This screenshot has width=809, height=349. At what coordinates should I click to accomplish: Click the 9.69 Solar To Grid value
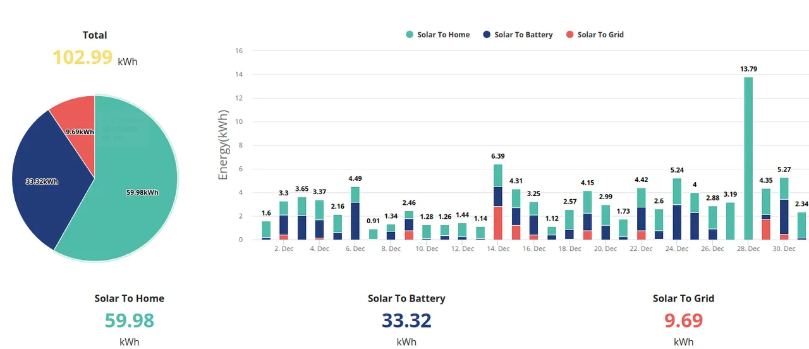tap(683, 321)
